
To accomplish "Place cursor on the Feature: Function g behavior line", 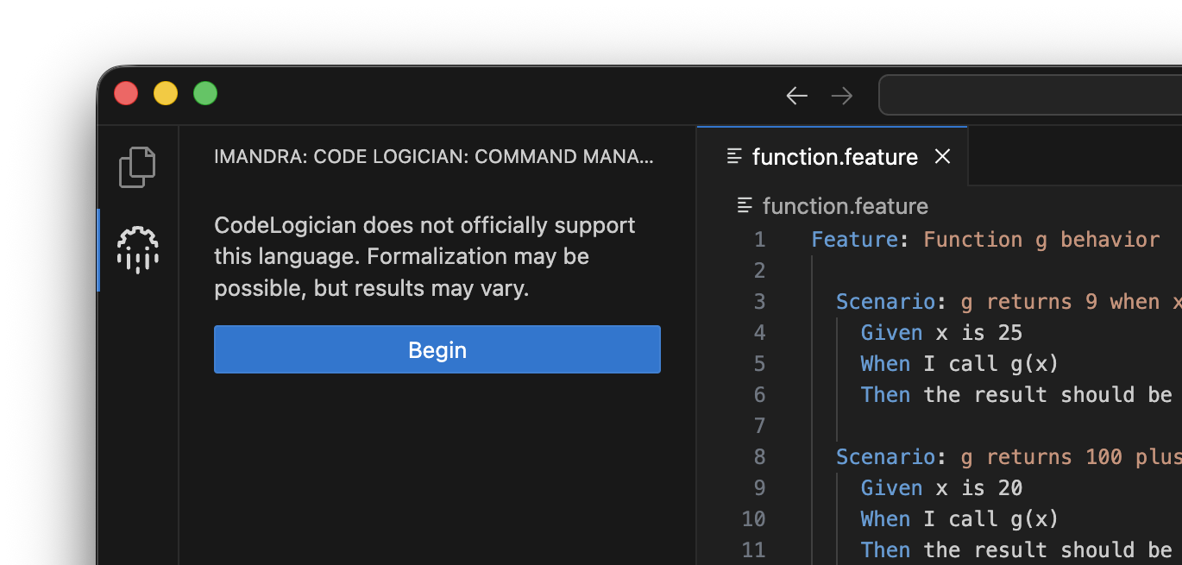I will pyautogui.click(x=984, y=239).
